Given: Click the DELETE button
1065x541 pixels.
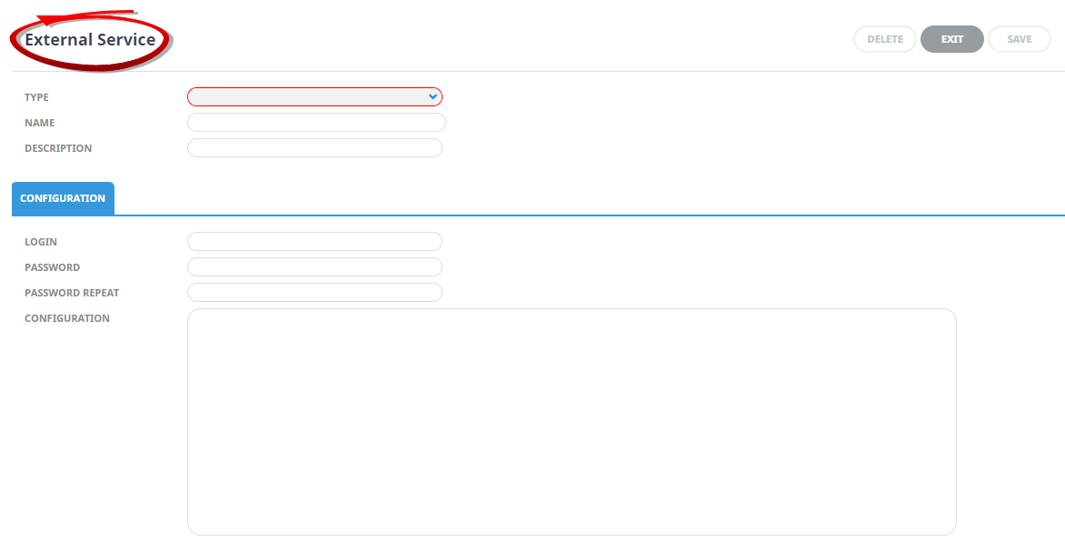Looking at the screenshot, I should tap(885, 39).
